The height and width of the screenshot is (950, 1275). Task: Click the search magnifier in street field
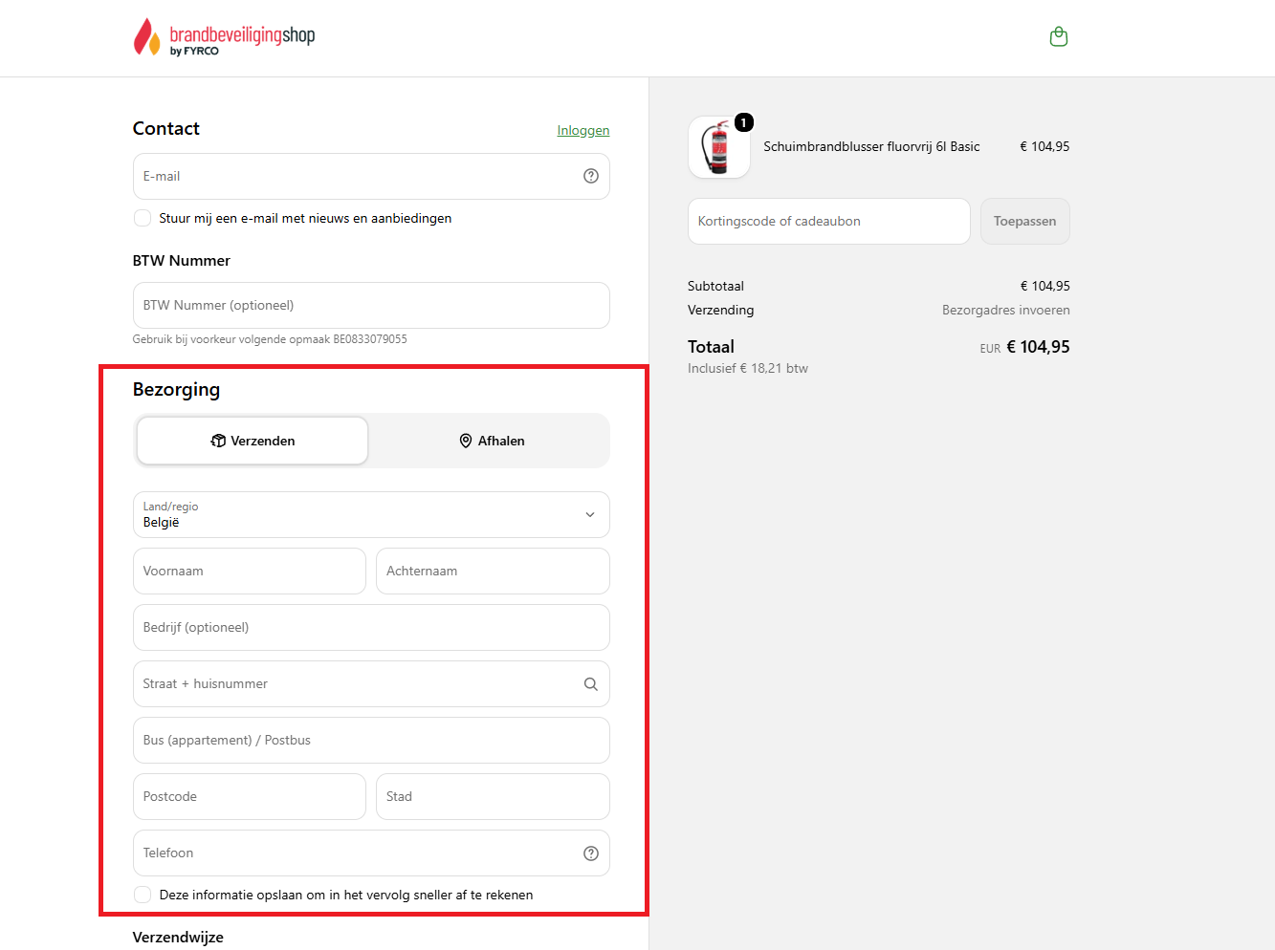(x=591, y=684)
